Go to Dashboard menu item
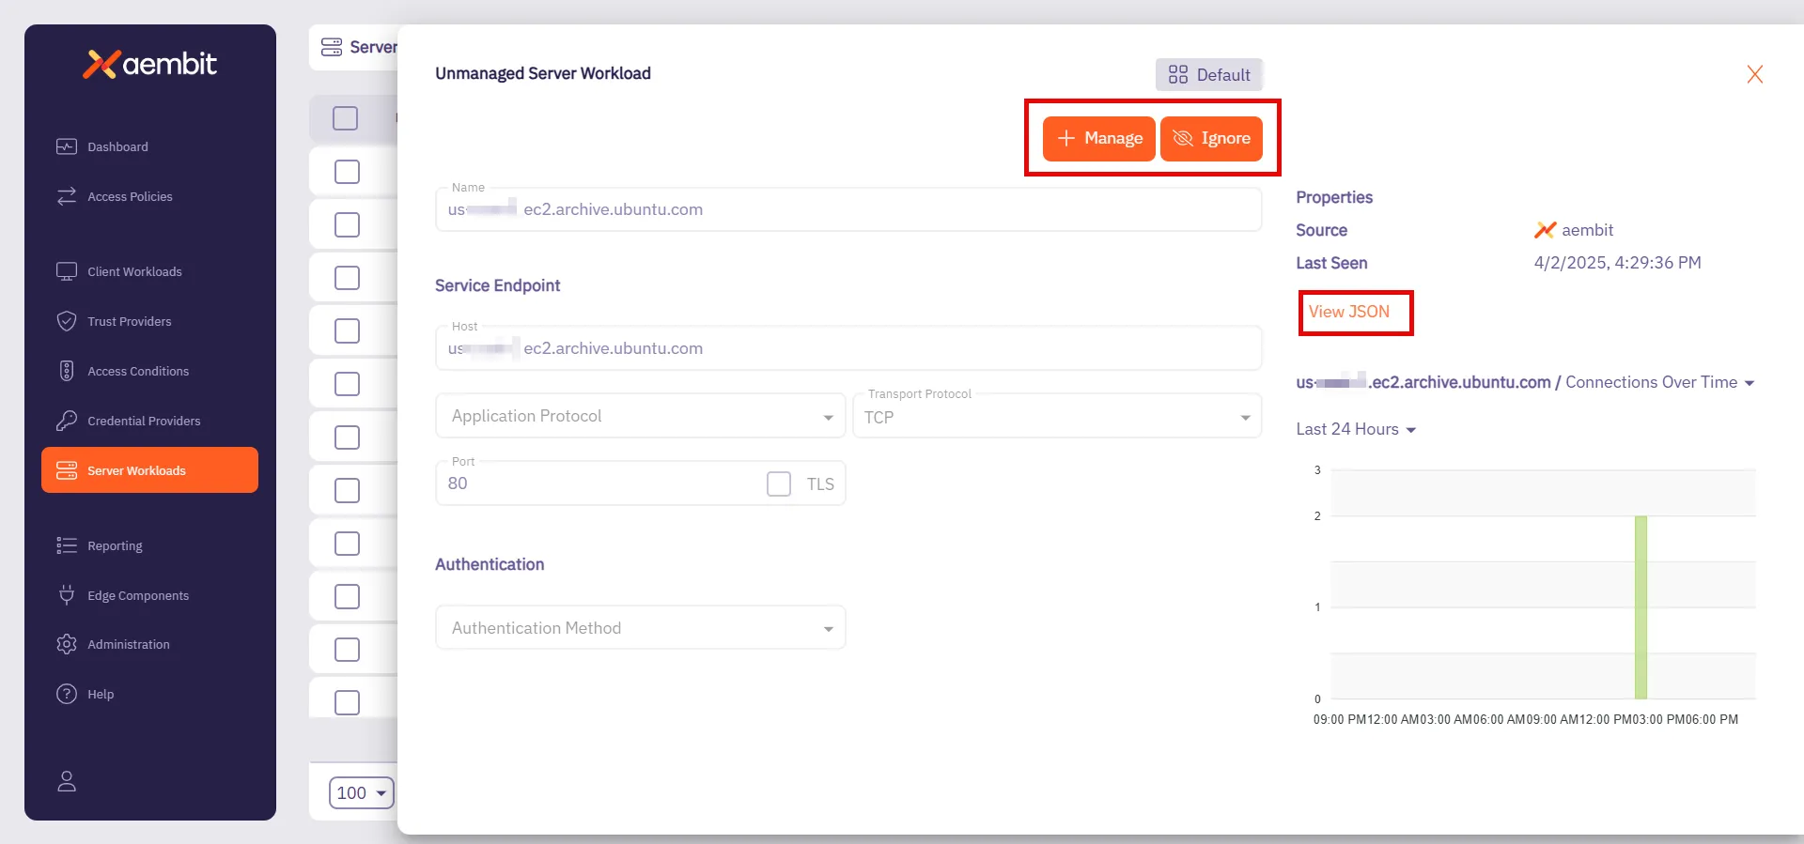 (x=117, y=146)
